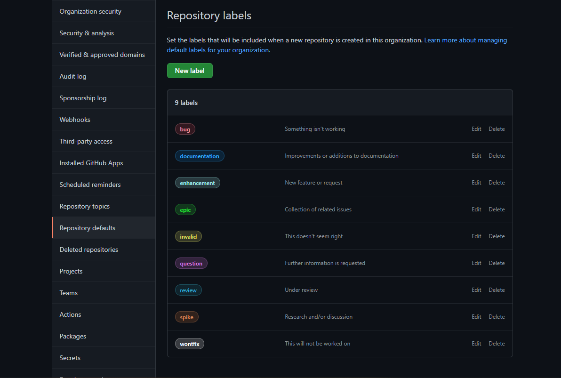Image resolution: width=561 pixels, height=378 pixels.
Task: Open Secrets settings in sidebar
Action: pyautogui.click(x=104, y=358)
